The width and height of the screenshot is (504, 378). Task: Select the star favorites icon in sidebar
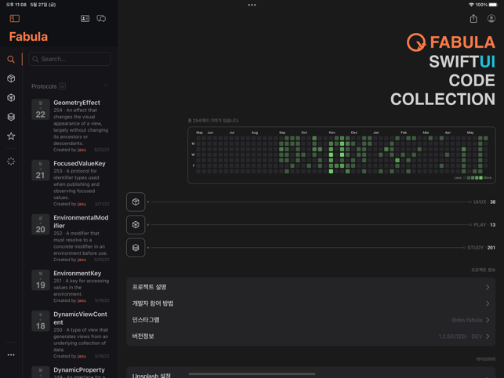(x=11, y=136)
